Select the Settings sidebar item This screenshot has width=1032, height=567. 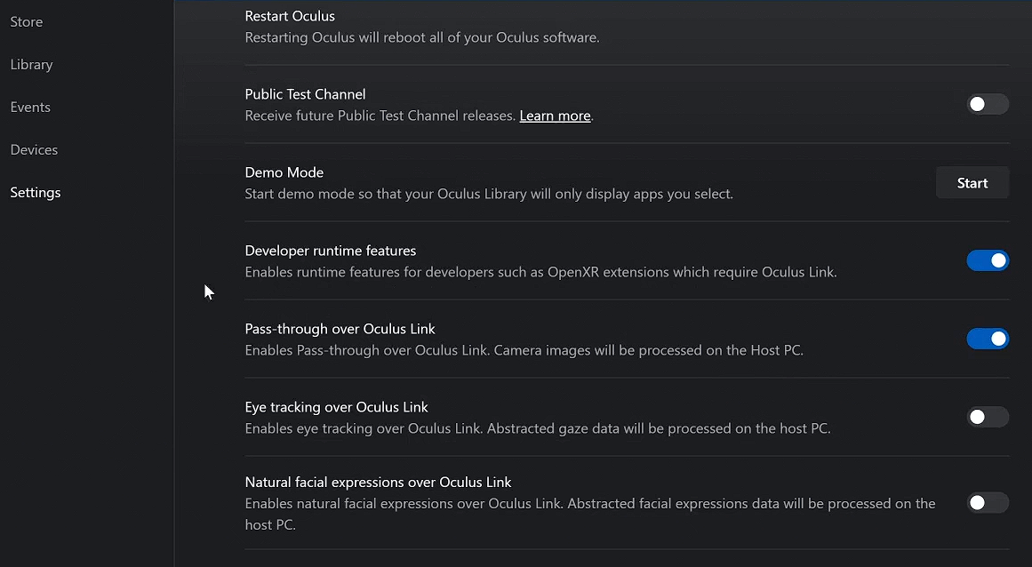tap(36, 193)
